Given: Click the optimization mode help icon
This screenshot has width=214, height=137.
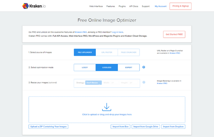Looking at the screenshot, I should [144, 67].
